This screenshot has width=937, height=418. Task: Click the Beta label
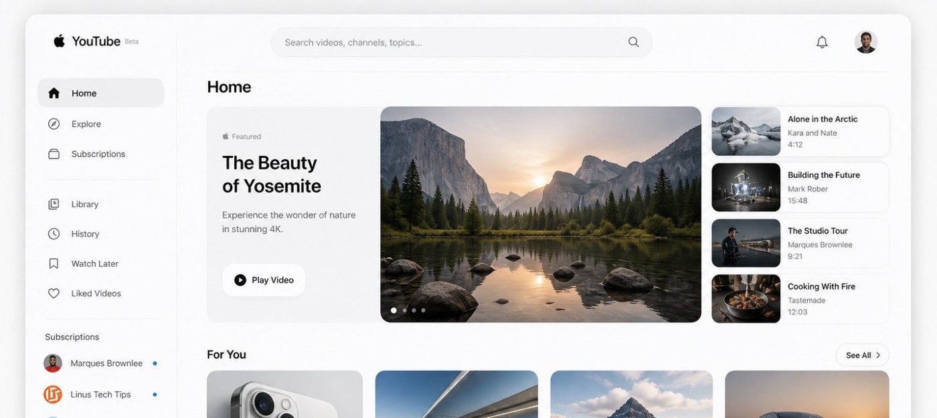coord(132,41)
